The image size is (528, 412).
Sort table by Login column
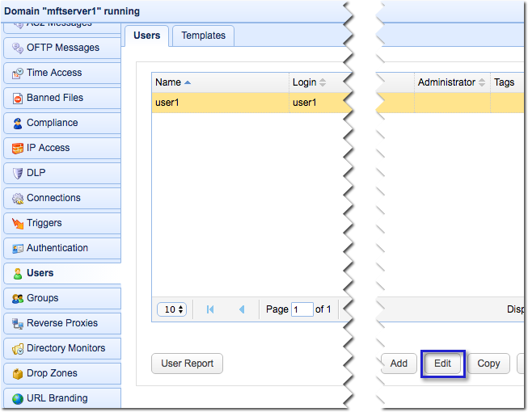coord(319,82)
